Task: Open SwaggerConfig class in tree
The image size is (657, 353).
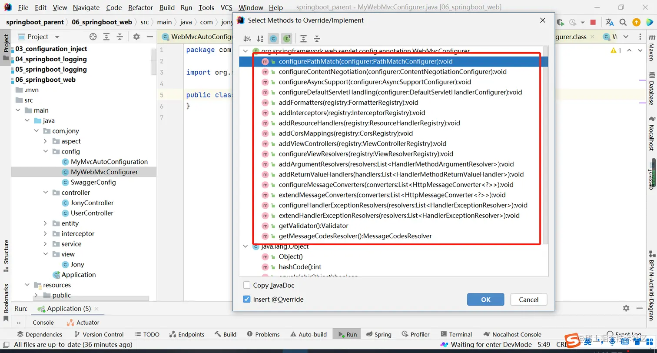Action: point(93,182)
